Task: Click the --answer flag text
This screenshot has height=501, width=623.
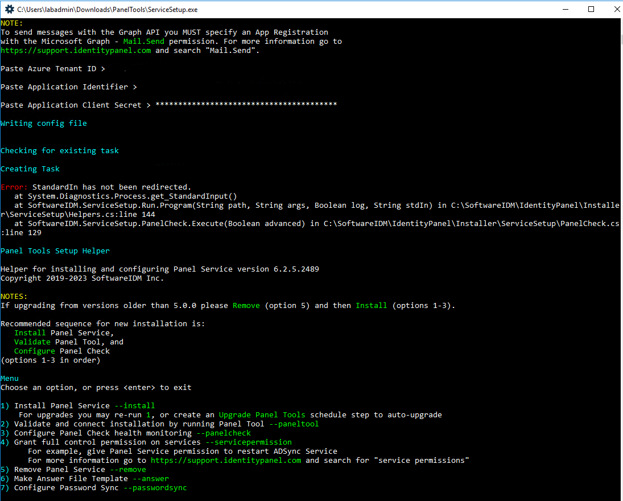Action: click(x=151, y=479)
